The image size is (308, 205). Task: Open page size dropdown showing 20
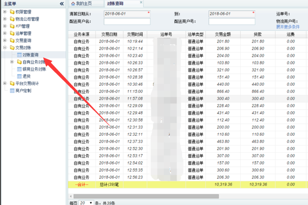click(86, 203)
